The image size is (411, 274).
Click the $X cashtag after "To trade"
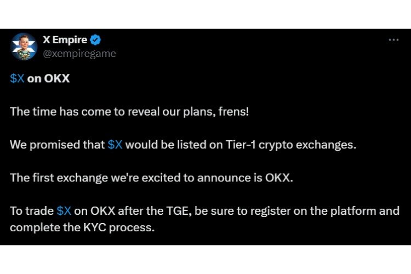coord(64,211)
